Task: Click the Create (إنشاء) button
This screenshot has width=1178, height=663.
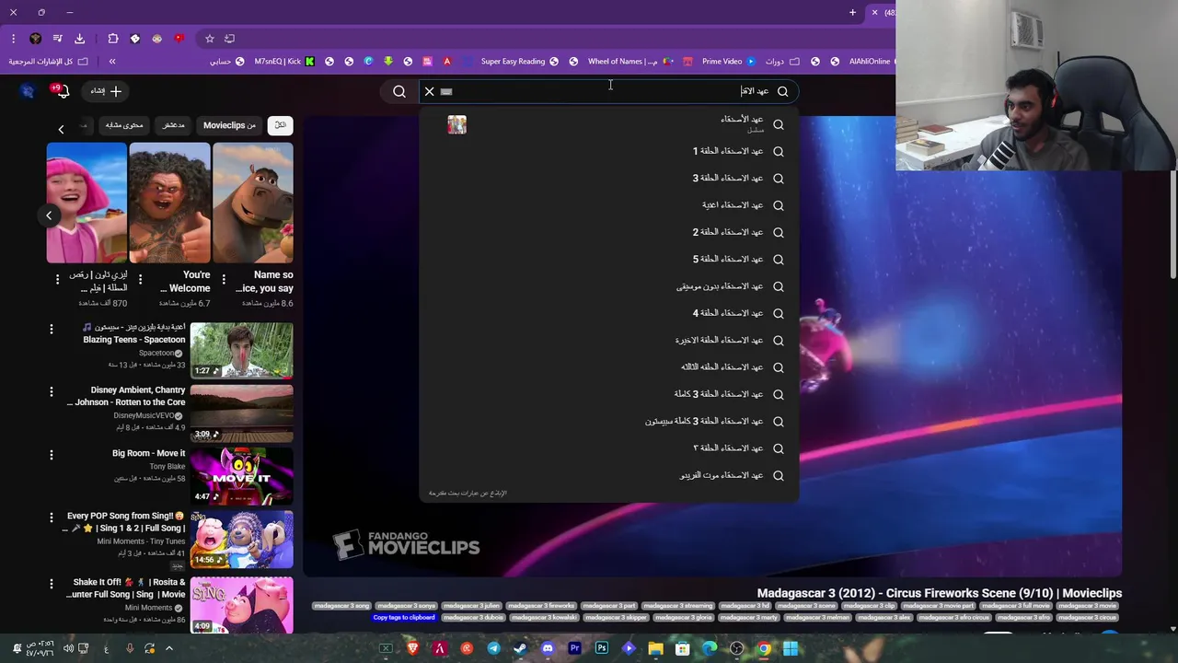Action: pyautogui.click(x=106, y=91)
